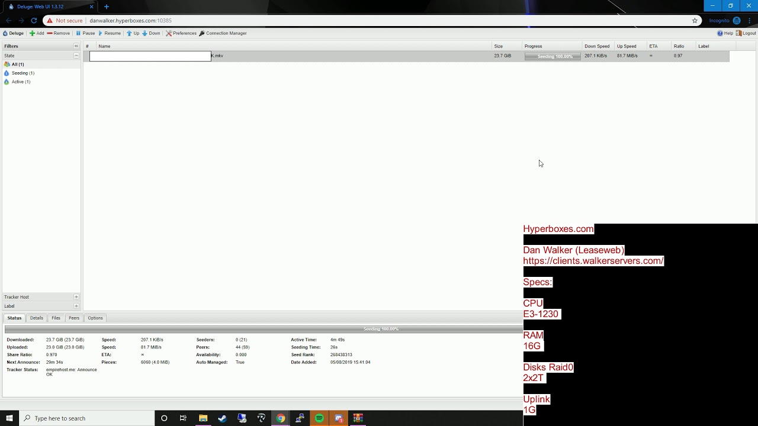Log out of Deluge web UI
758x426 pixels.
click(746, 33)
